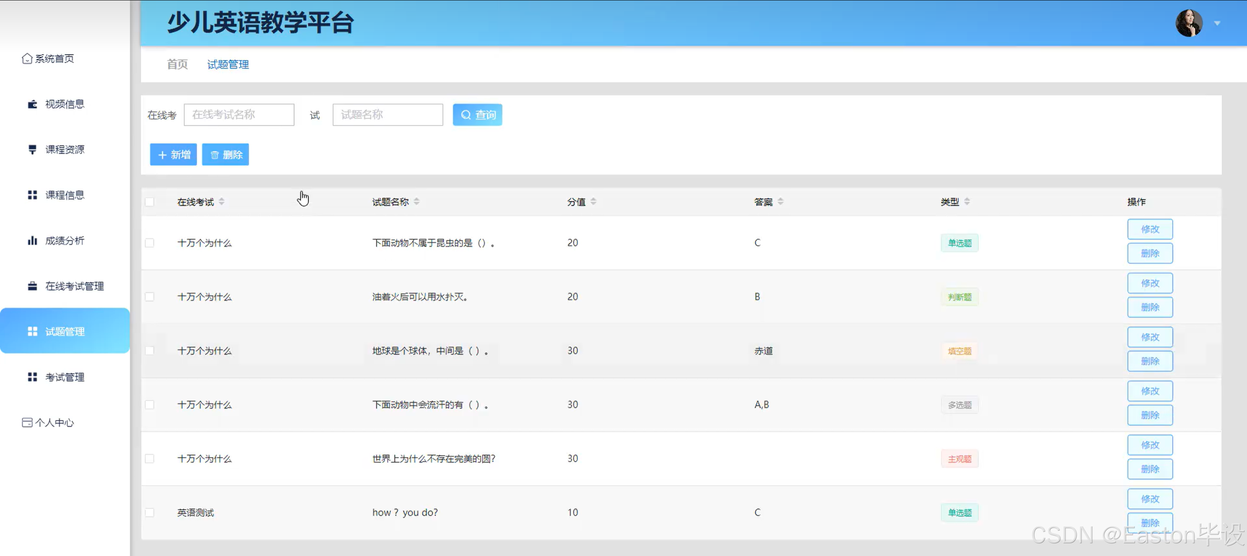
Task: Click 删除 for 下面动物不属于昆虫的是 row
Action: (1150, 254)
